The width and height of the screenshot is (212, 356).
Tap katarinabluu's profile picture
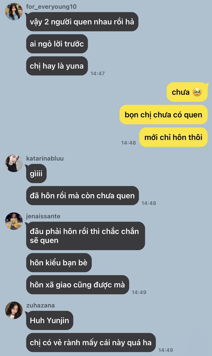pos(14,163)
